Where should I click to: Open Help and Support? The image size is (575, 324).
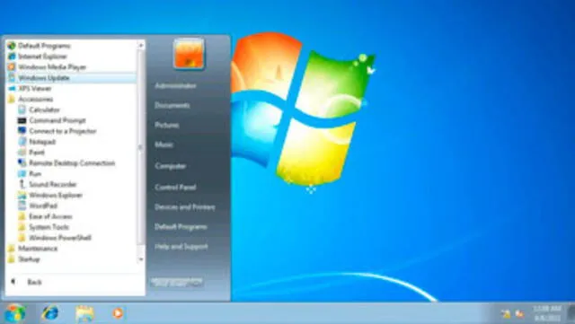point(181,247)
